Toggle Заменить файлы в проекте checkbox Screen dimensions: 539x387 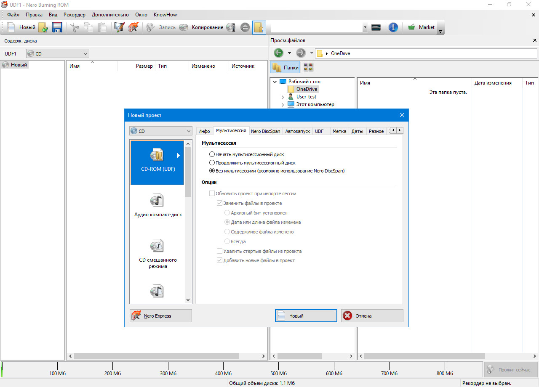(219, 203)
